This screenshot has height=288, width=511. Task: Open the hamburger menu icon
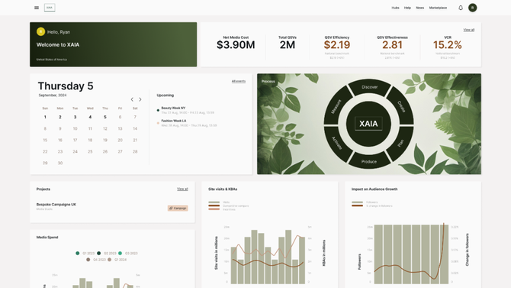point(37,8)
